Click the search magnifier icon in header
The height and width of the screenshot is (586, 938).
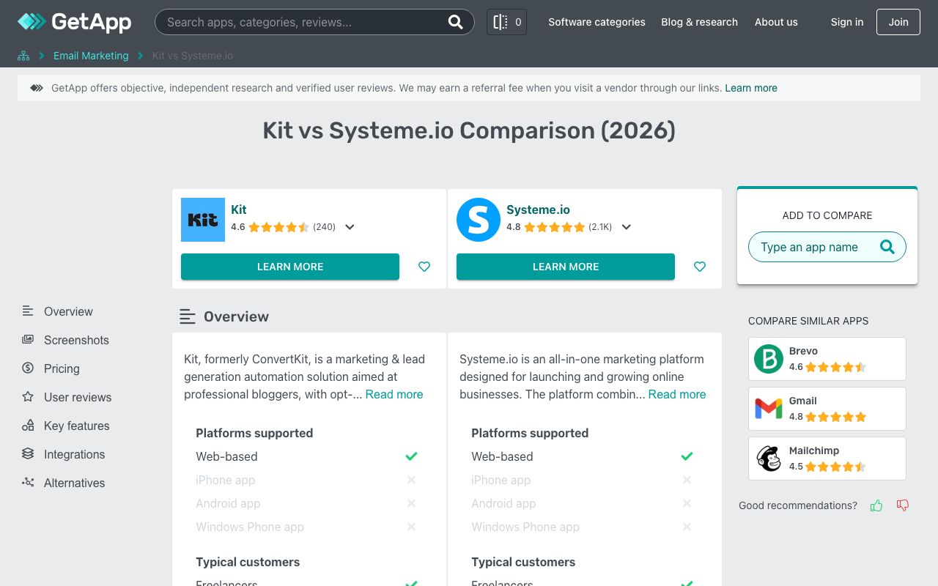click(456, 22)
